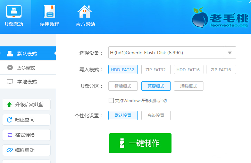Select 智能模式 partition option

(123, 86)
